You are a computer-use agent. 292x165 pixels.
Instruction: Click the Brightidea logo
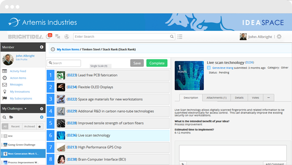click(26, 37)
